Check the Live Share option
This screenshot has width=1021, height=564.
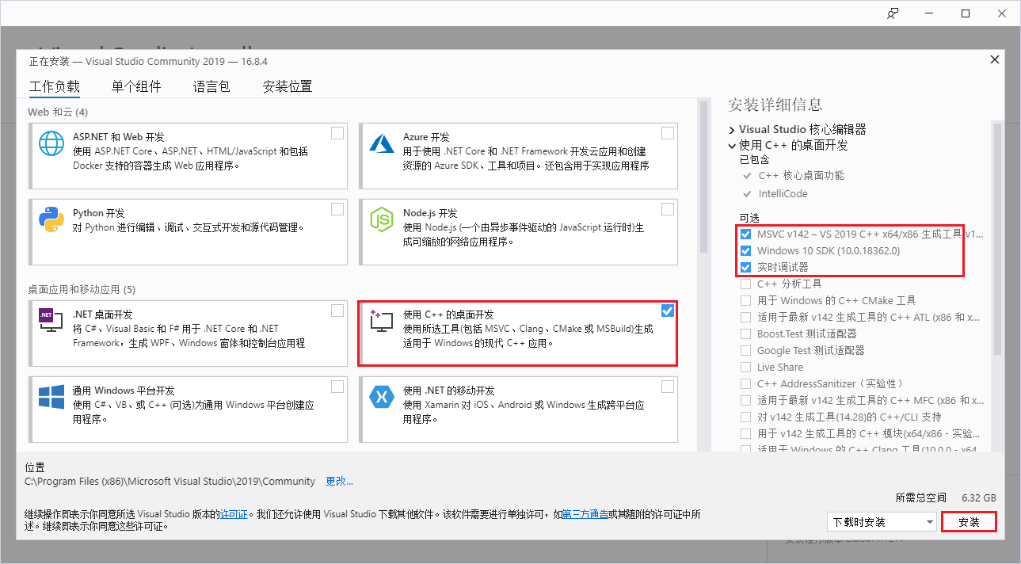pyautogui.click(x=745, y=367)
